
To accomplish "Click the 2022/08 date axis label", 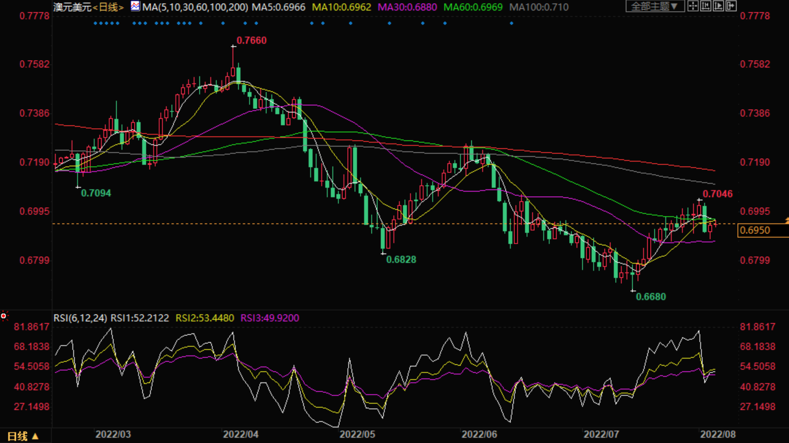I will [x=718, y=435].
